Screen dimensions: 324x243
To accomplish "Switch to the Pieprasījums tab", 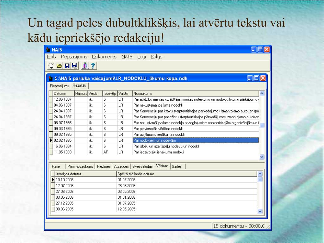I will [x=59, y=86].
